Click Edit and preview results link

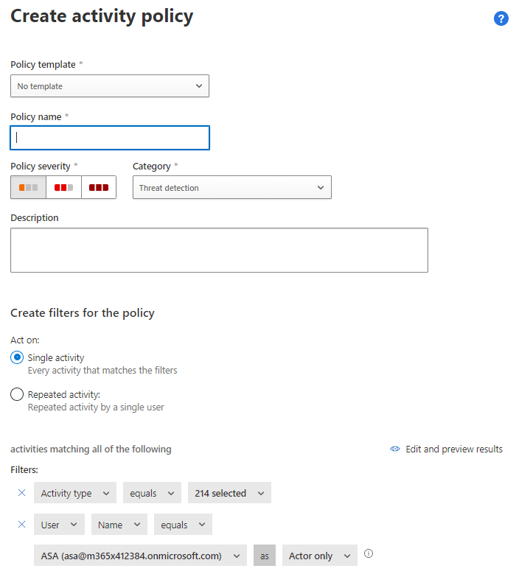click(x=453, y=449)
